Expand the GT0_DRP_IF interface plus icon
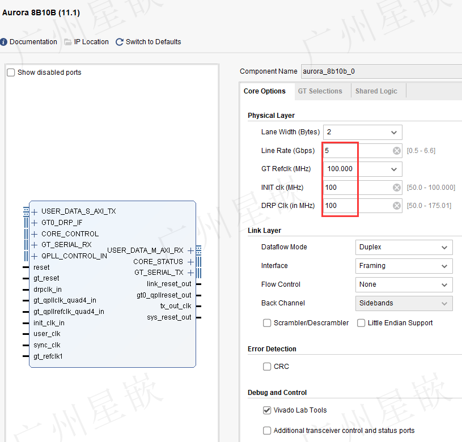Image resolution: width=462 pixels, height=442 pixels. [x=35, y=223]
